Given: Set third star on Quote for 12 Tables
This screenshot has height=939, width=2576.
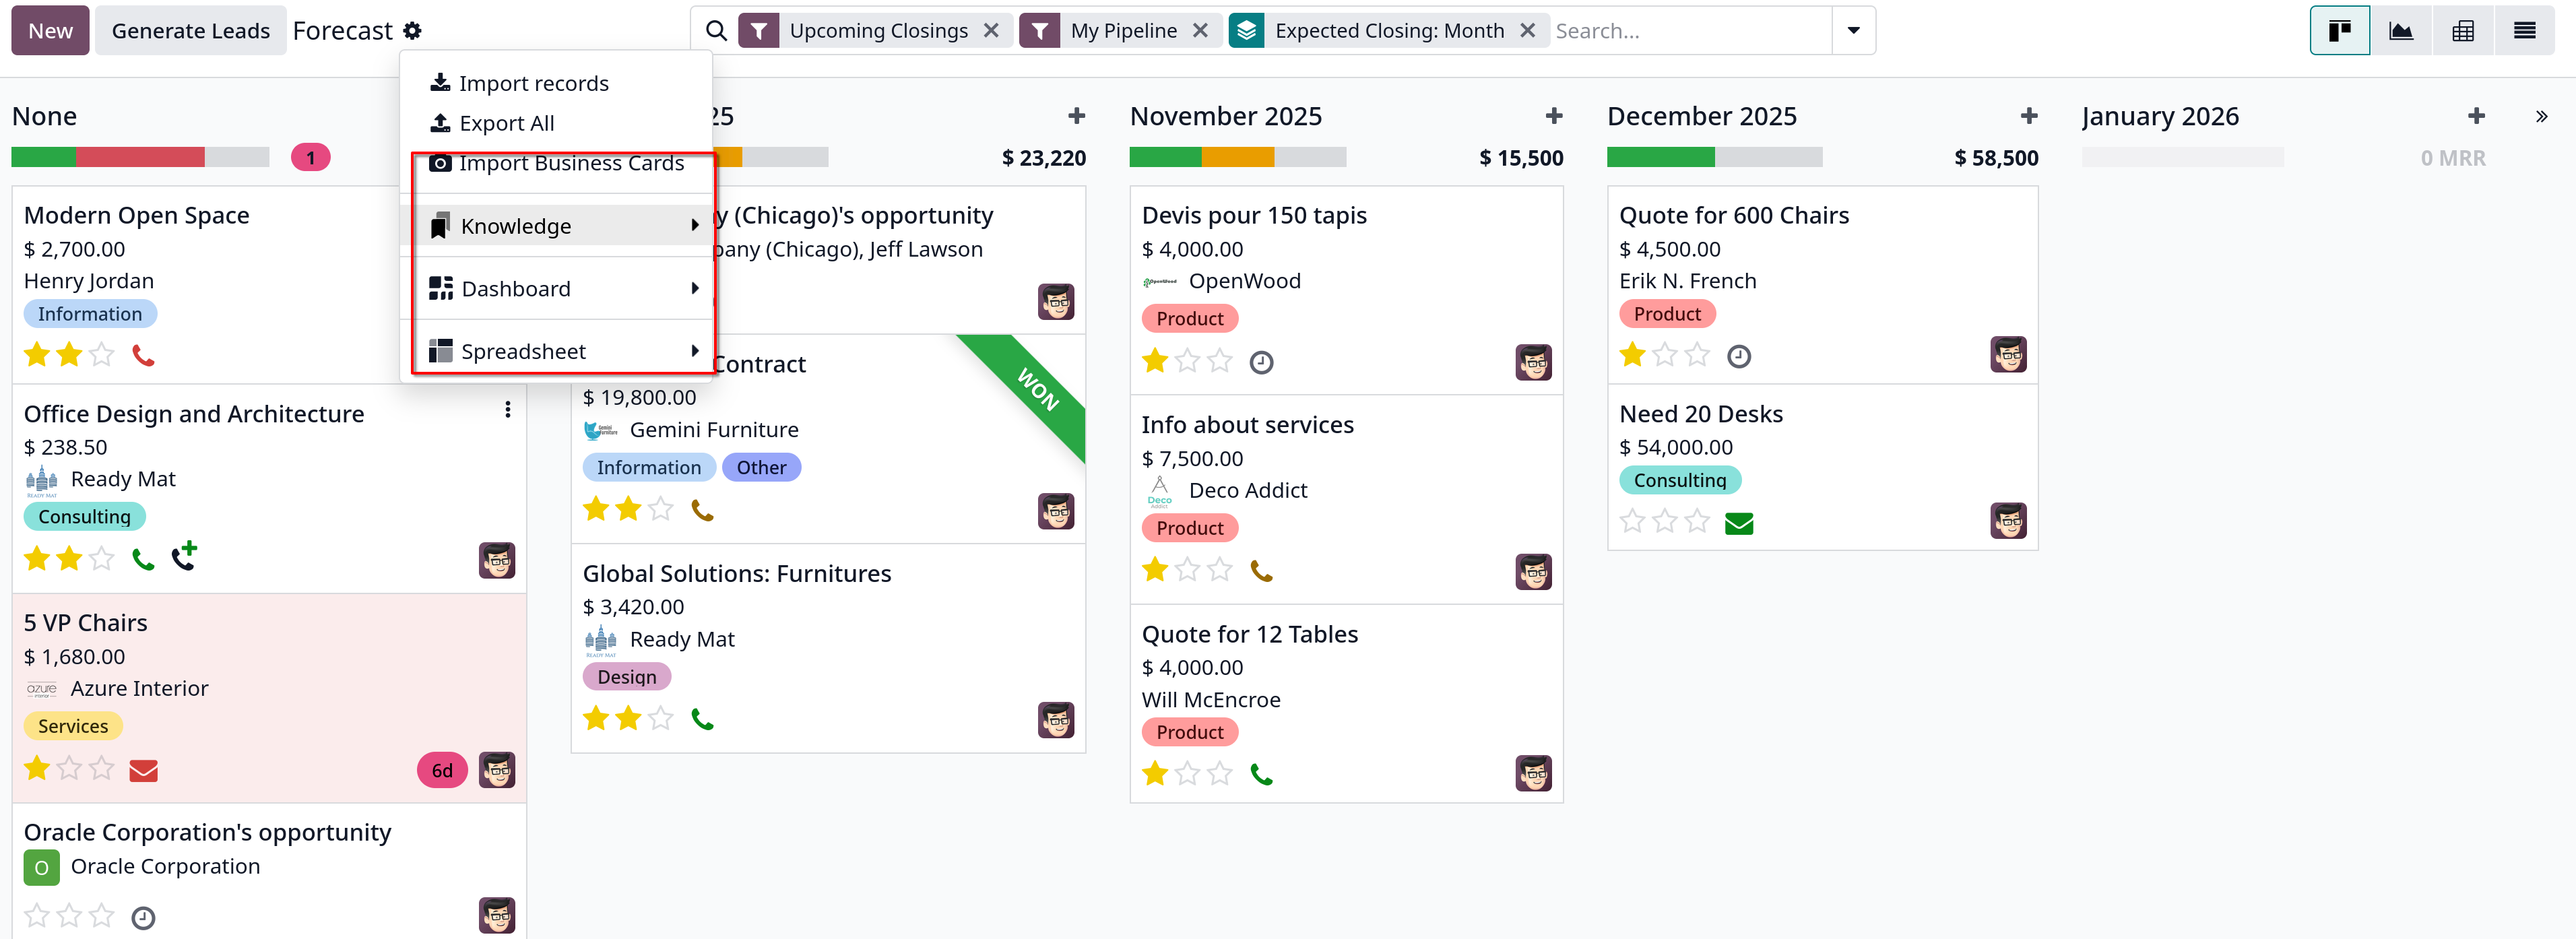Looking at the screenshot, I should [x=1220, y=773].
